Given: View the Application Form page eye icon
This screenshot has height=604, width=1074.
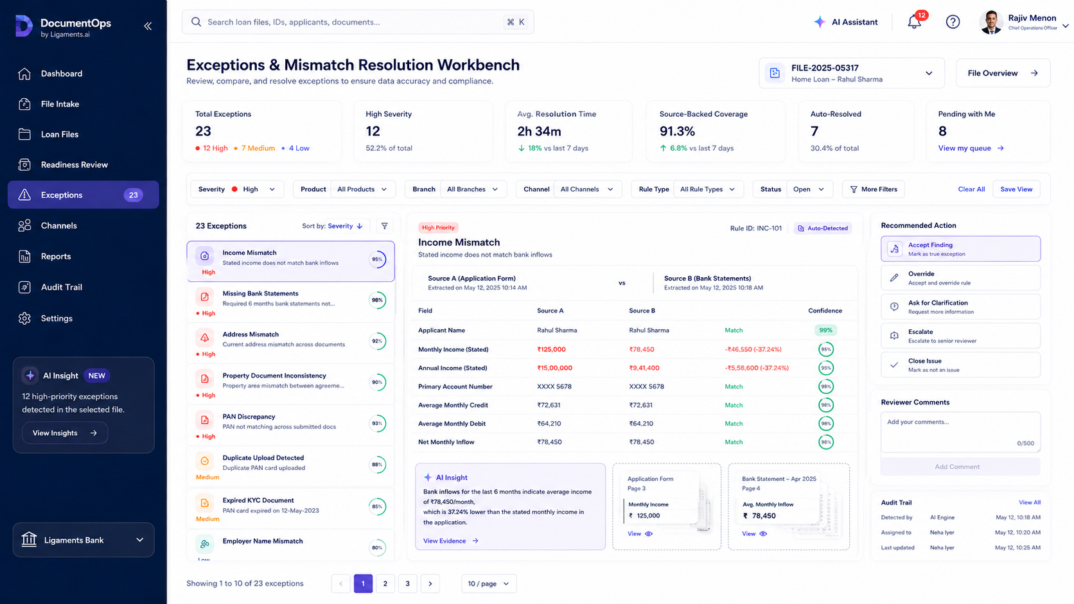Looking at the screenshot, I should [x=649, y=533].
